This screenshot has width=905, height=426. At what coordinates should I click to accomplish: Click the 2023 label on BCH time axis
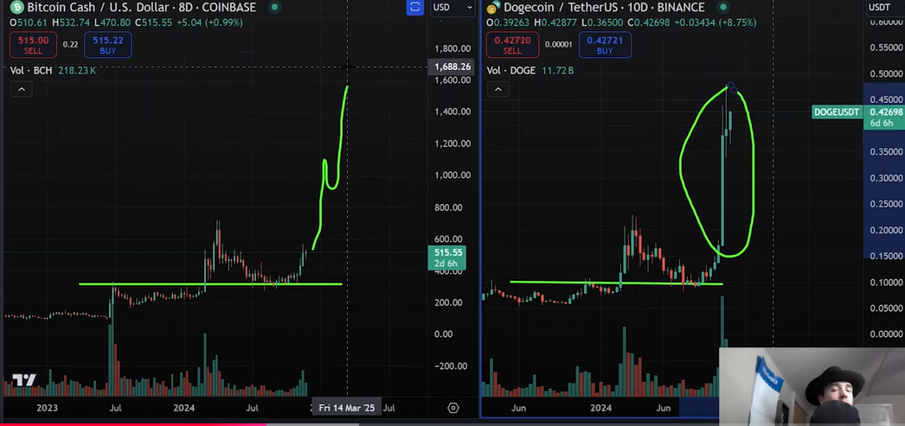coord(48,408)
